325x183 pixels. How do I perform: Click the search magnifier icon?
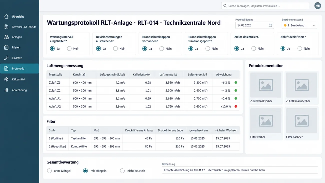[225, 6]
